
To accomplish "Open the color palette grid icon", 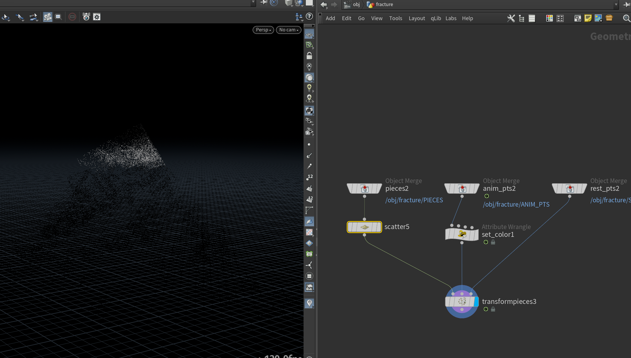I will (549, 18).
